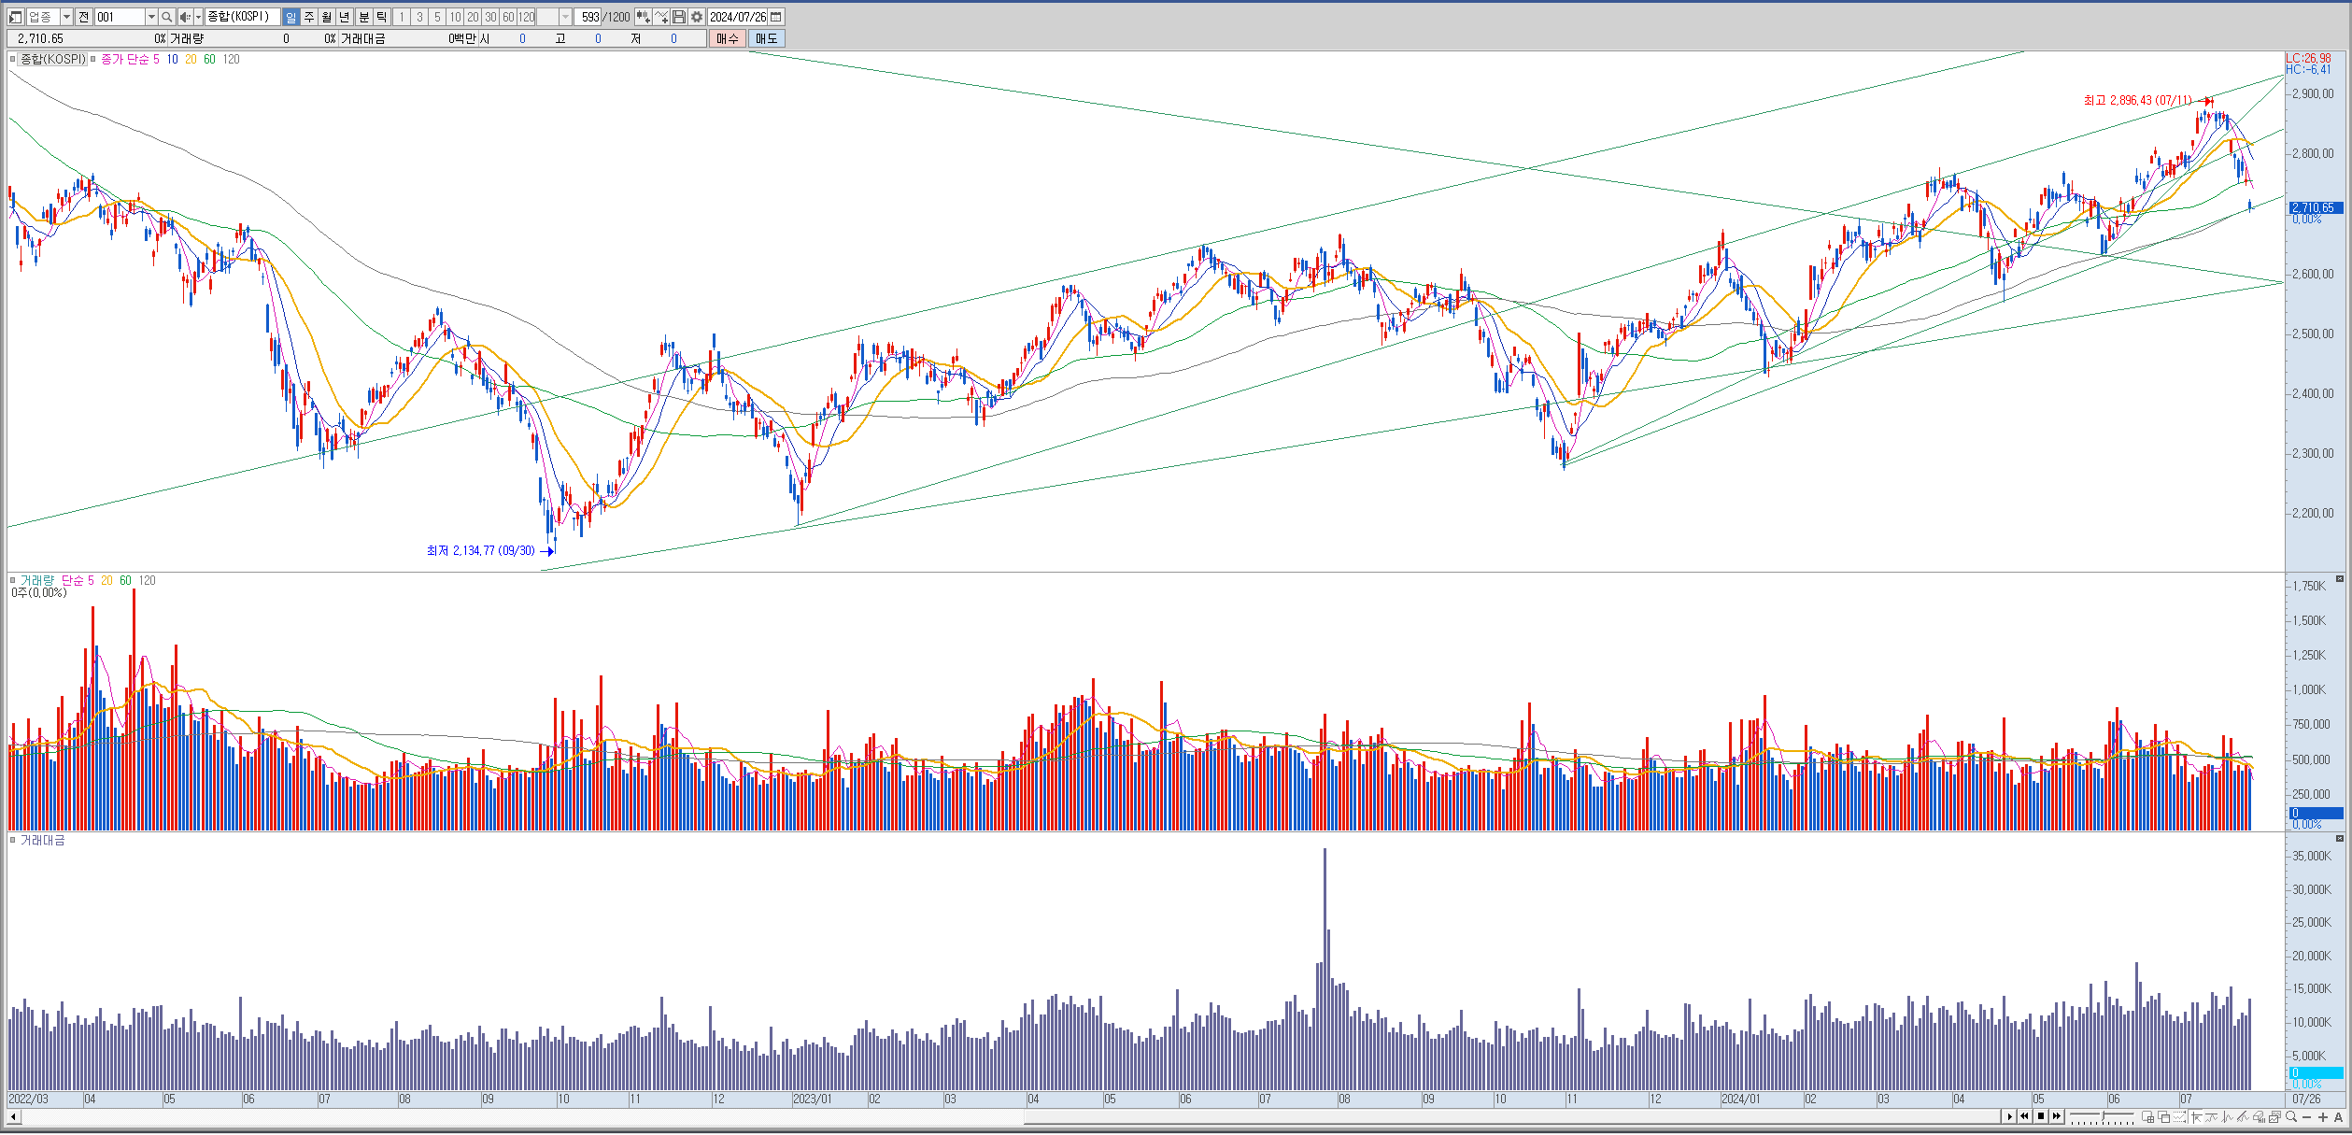Select the 월 monthly period toggle
The image size is (2352, 1135).
(x=327, y=17)
